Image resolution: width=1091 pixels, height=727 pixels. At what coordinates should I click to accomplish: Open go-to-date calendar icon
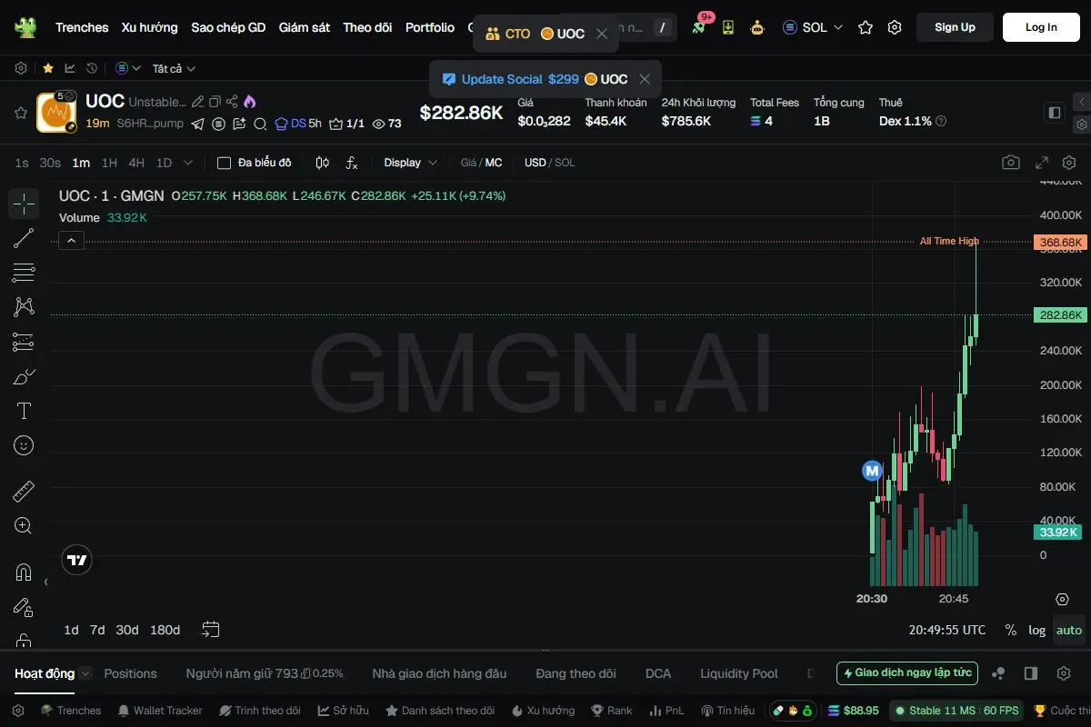pos(211,629)
